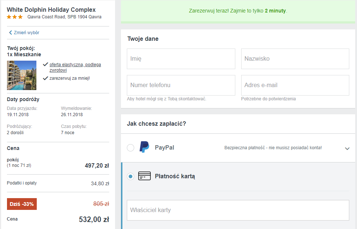
Task: Open the PayPal payment row
Action: (x=238, y=148)
